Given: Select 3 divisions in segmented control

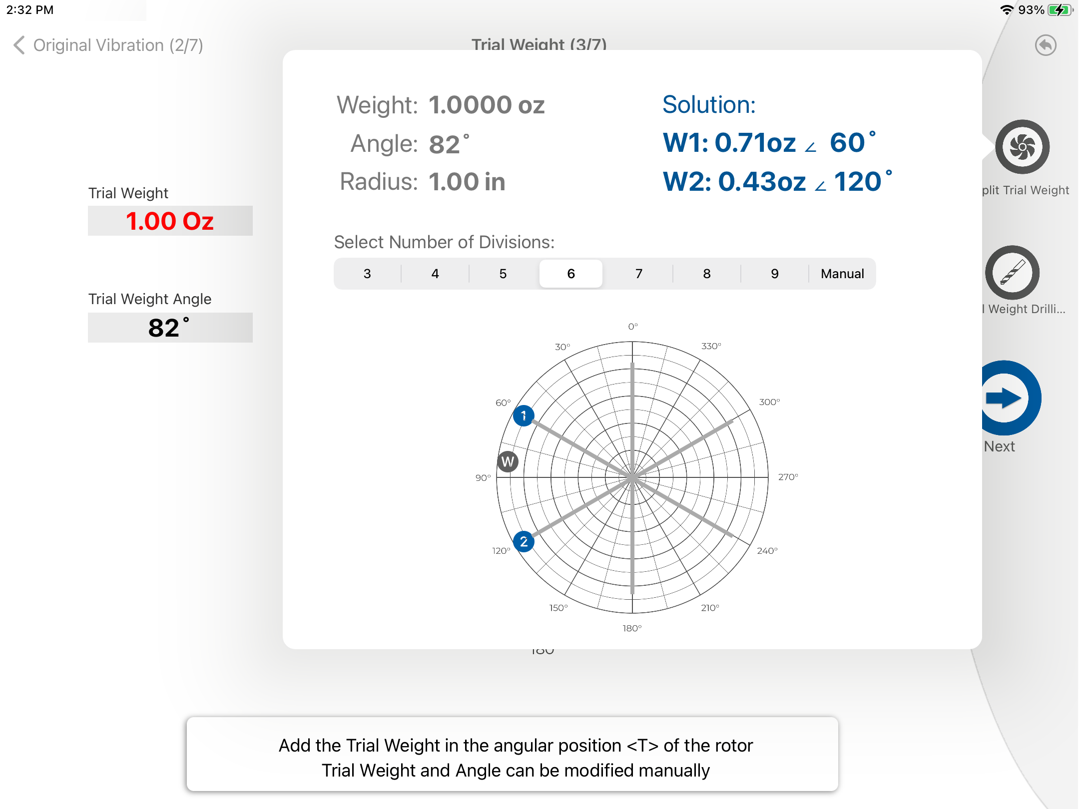Looking at the screenshot, I should coord(367,274).
